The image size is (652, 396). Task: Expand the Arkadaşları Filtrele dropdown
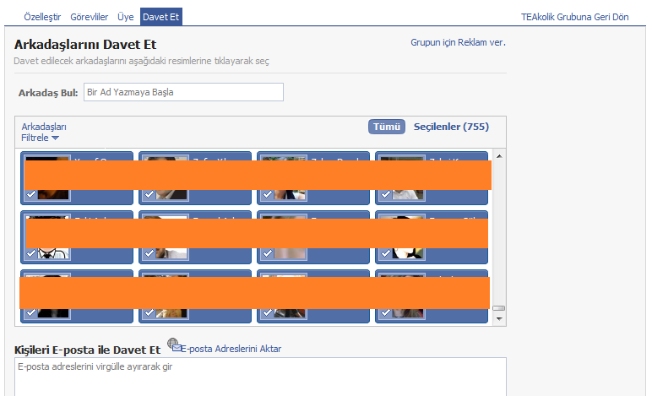(43, 132)
